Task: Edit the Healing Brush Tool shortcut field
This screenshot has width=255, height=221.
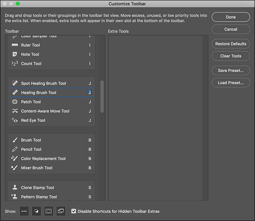Action: (89, 92)
